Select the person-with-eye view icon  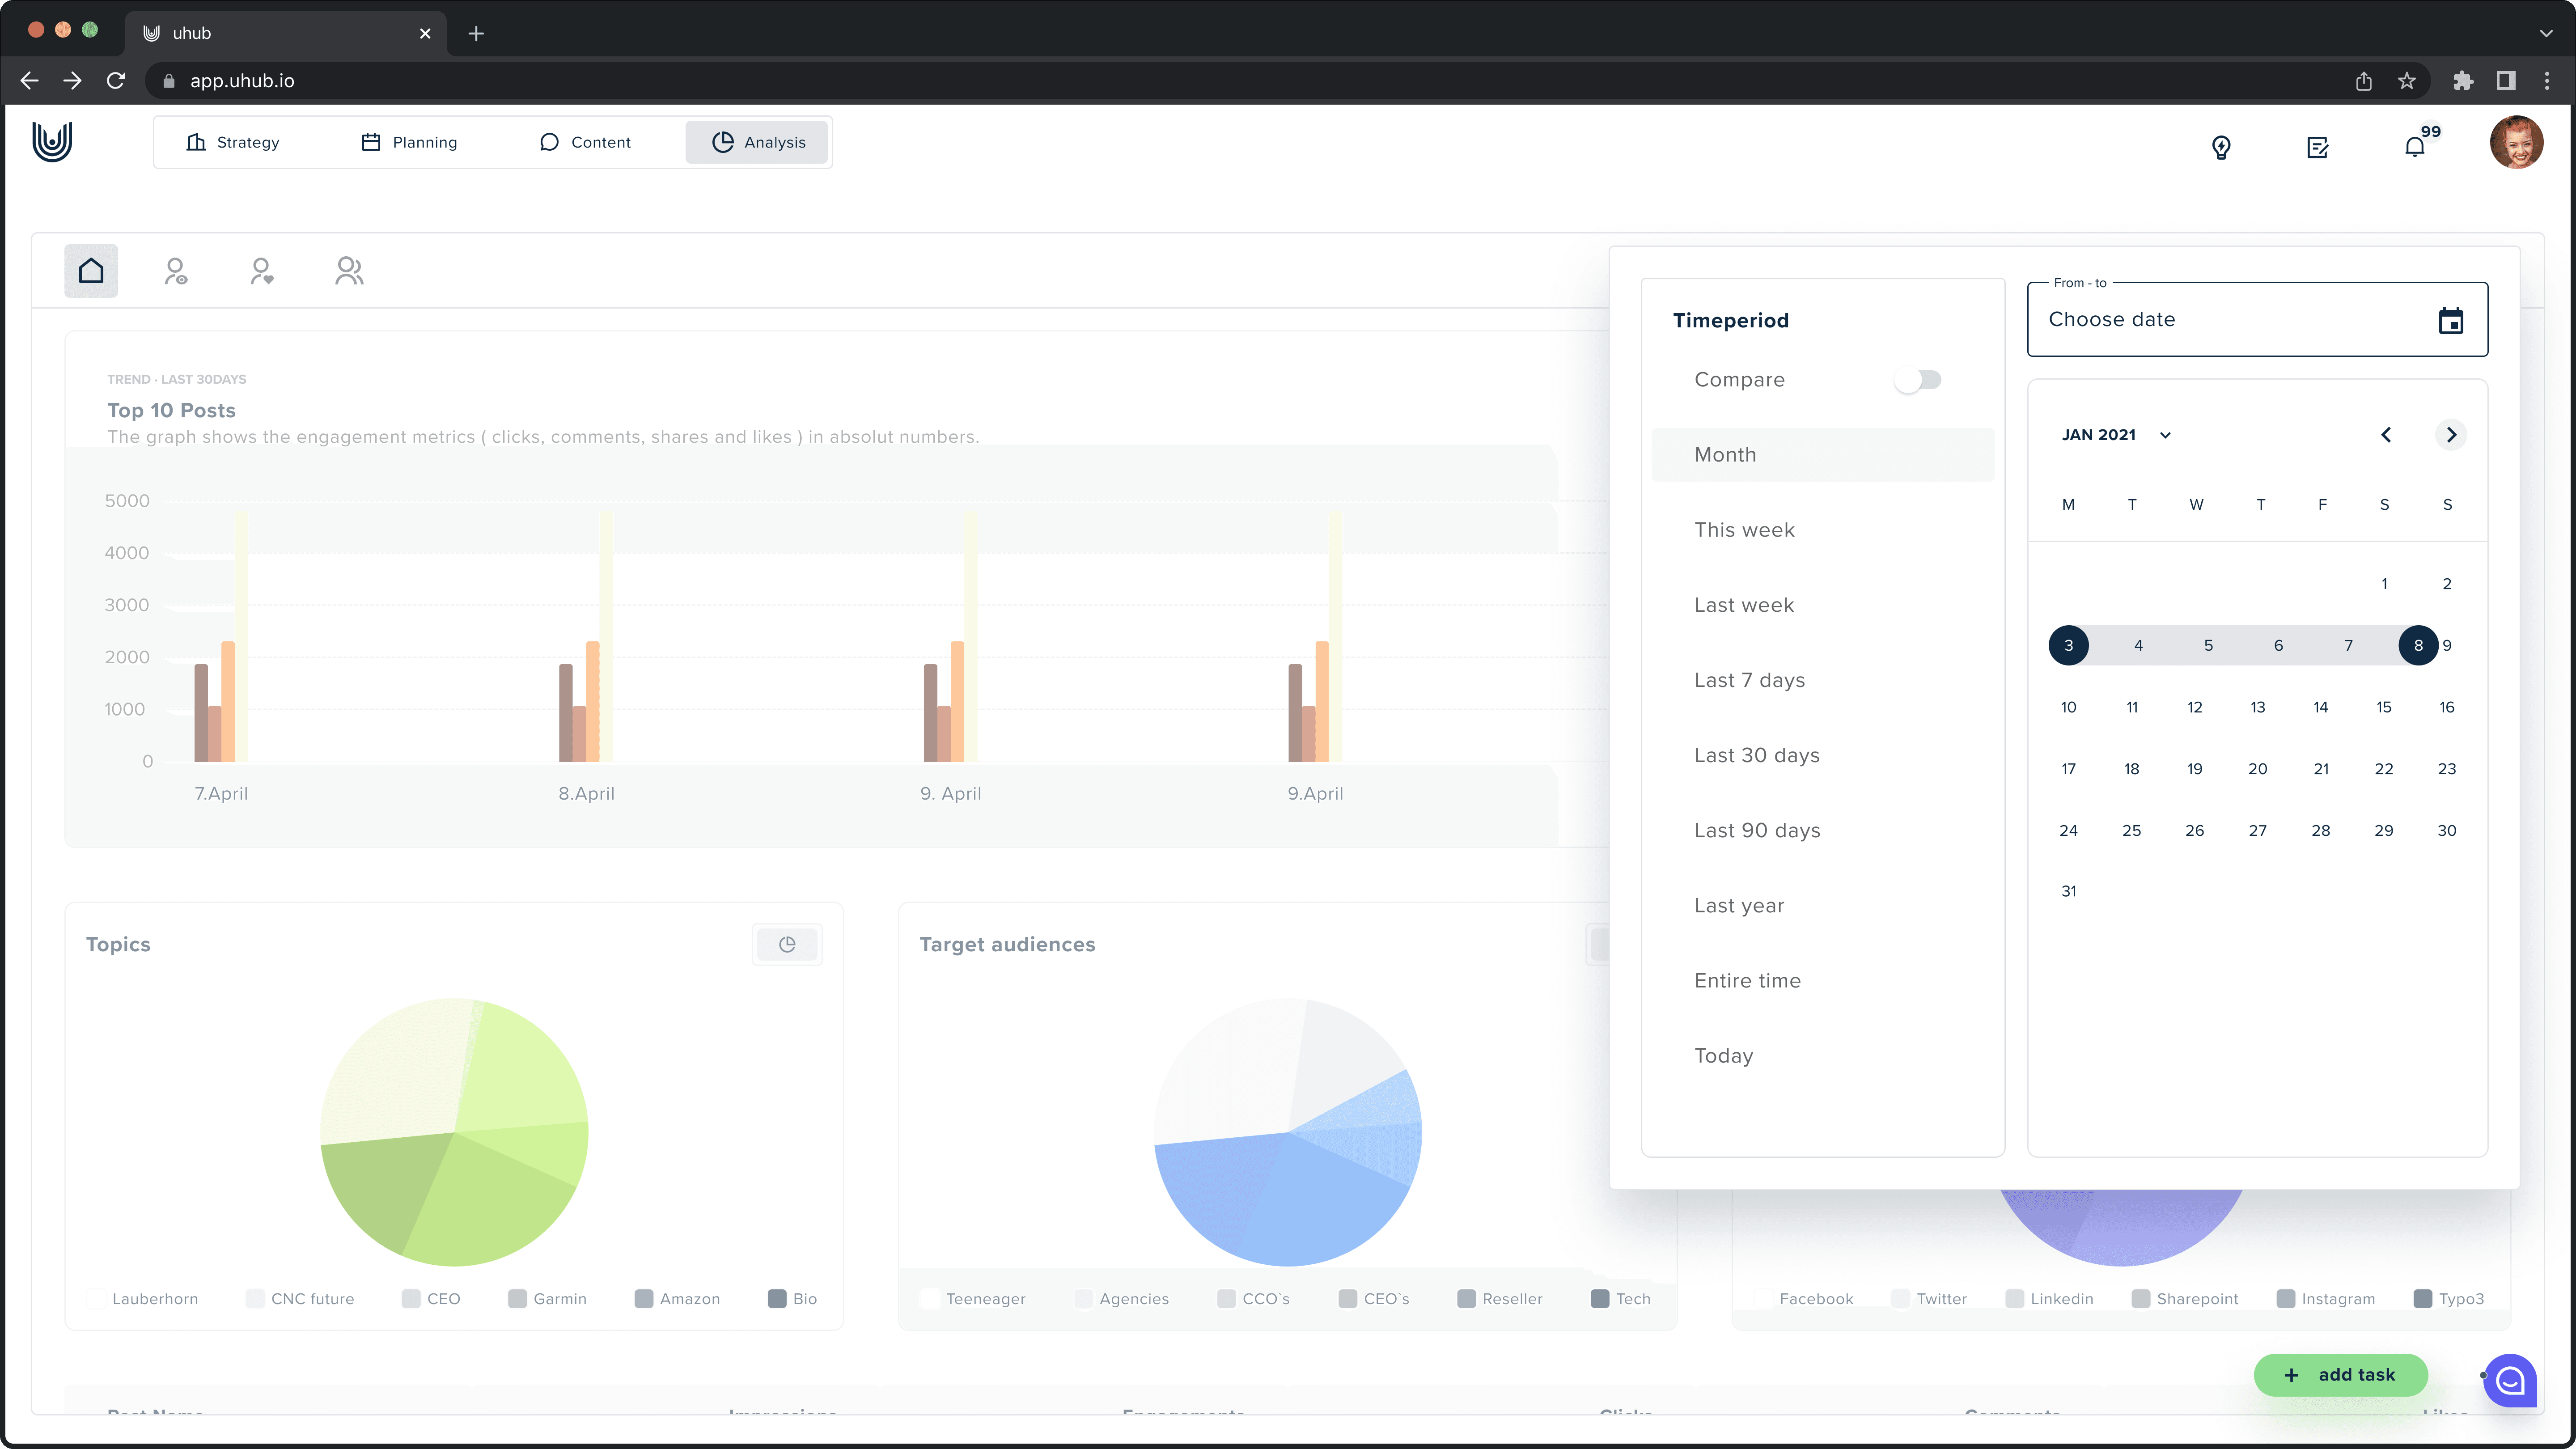176,271
